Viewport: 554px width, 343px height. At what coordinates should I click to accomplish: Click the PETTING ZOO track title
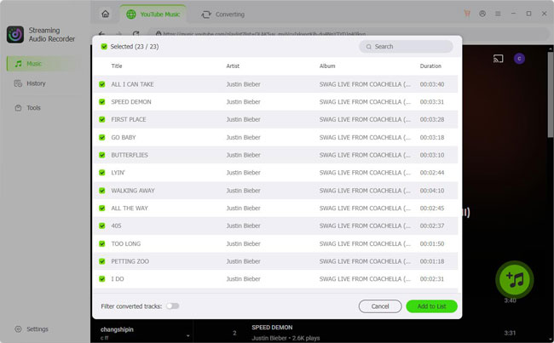click(130, 261)
